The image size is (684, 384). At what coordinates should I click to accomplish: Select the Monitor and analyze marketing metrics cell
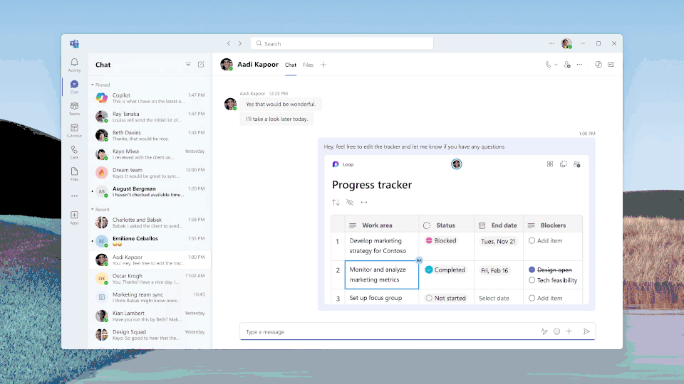pos(382,274)
